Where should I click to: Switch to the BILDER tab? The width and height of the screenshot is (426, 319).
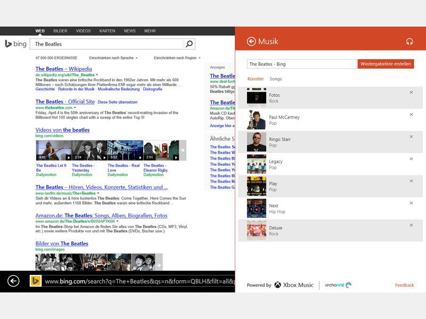pyautogui.click(x=60, y=31)
